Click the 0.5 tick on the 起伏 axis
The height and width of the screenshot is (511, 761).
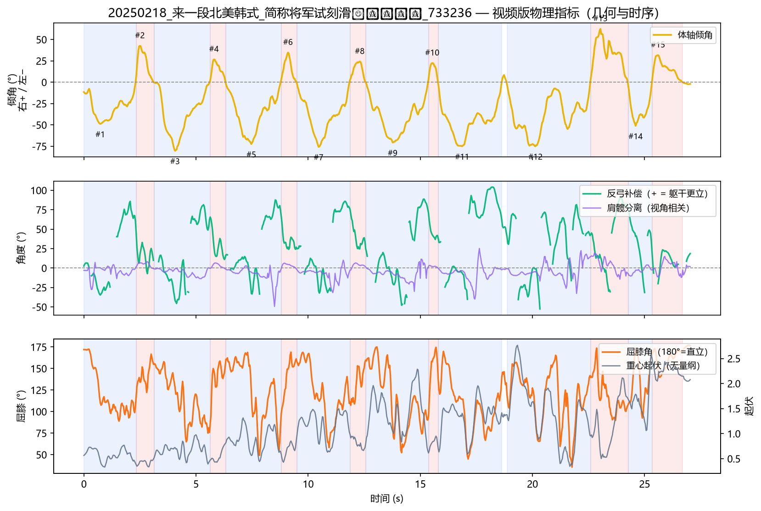[734, 459]
